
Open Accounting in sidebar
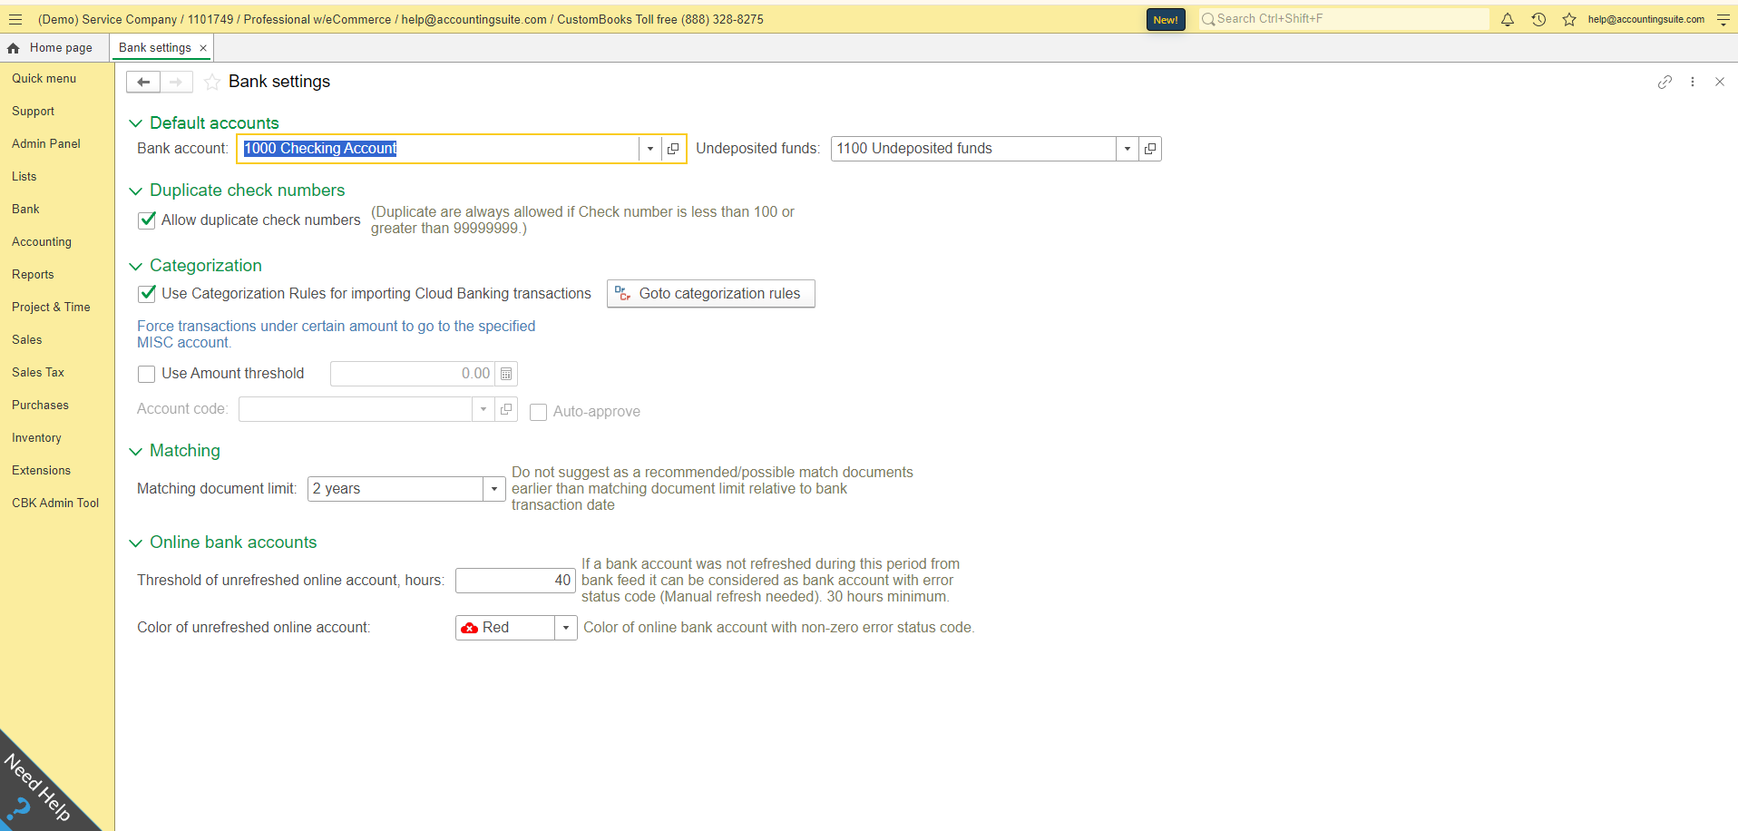tap(42, 242)
